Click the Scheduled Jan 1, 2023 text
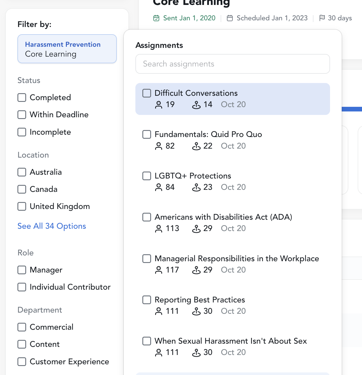Image resolution: width=362 pixels, height=375 pixels. (x=272, y=18)
